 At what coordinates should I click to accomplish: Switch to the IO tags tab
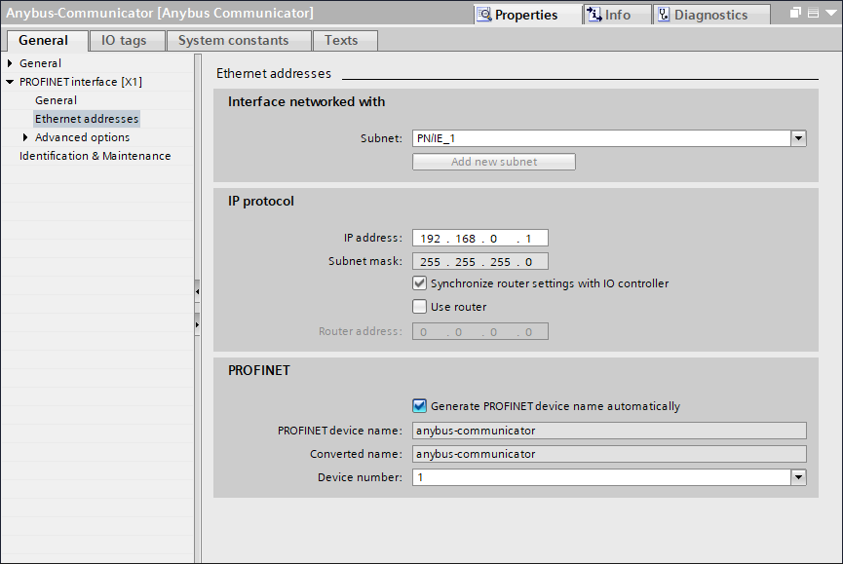tap(127, 40)
